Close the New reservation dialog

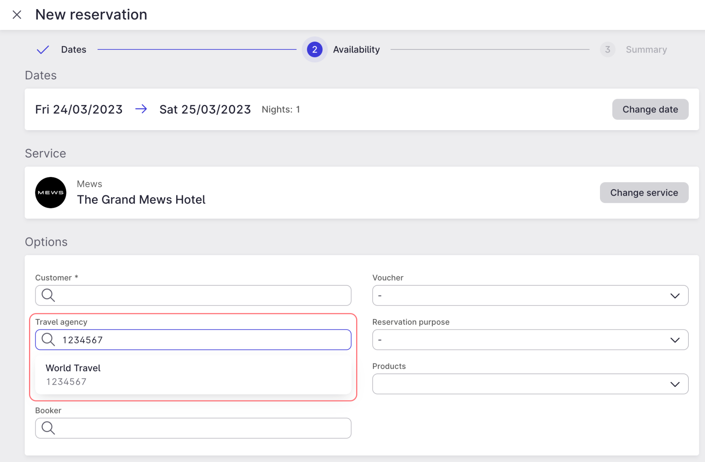[x=17, y=15]
